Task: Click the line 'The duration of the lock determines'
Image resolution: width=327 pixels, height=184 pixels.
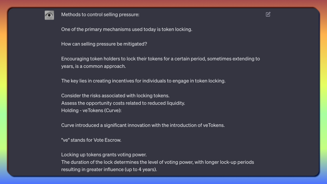Action: [158, 162]
